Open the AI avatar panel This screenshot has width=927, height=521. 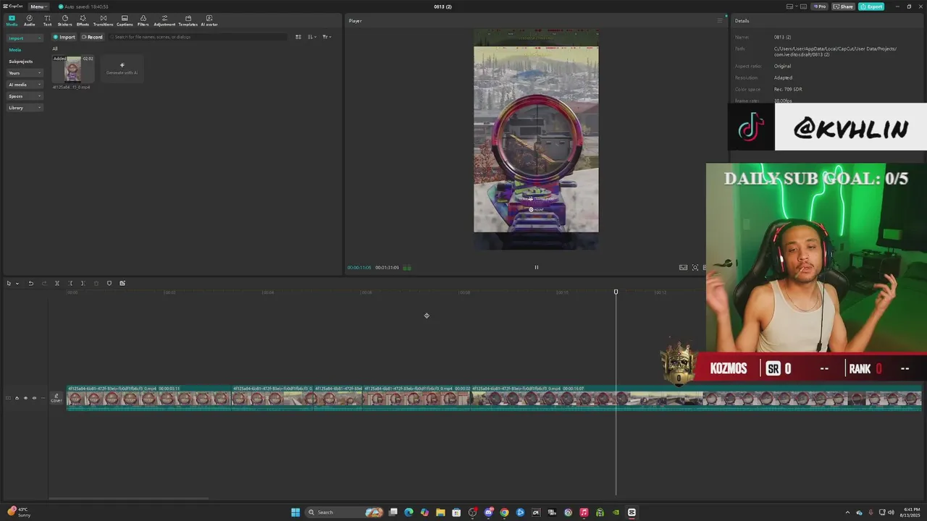pyautogui.click(x=209, y=20)
